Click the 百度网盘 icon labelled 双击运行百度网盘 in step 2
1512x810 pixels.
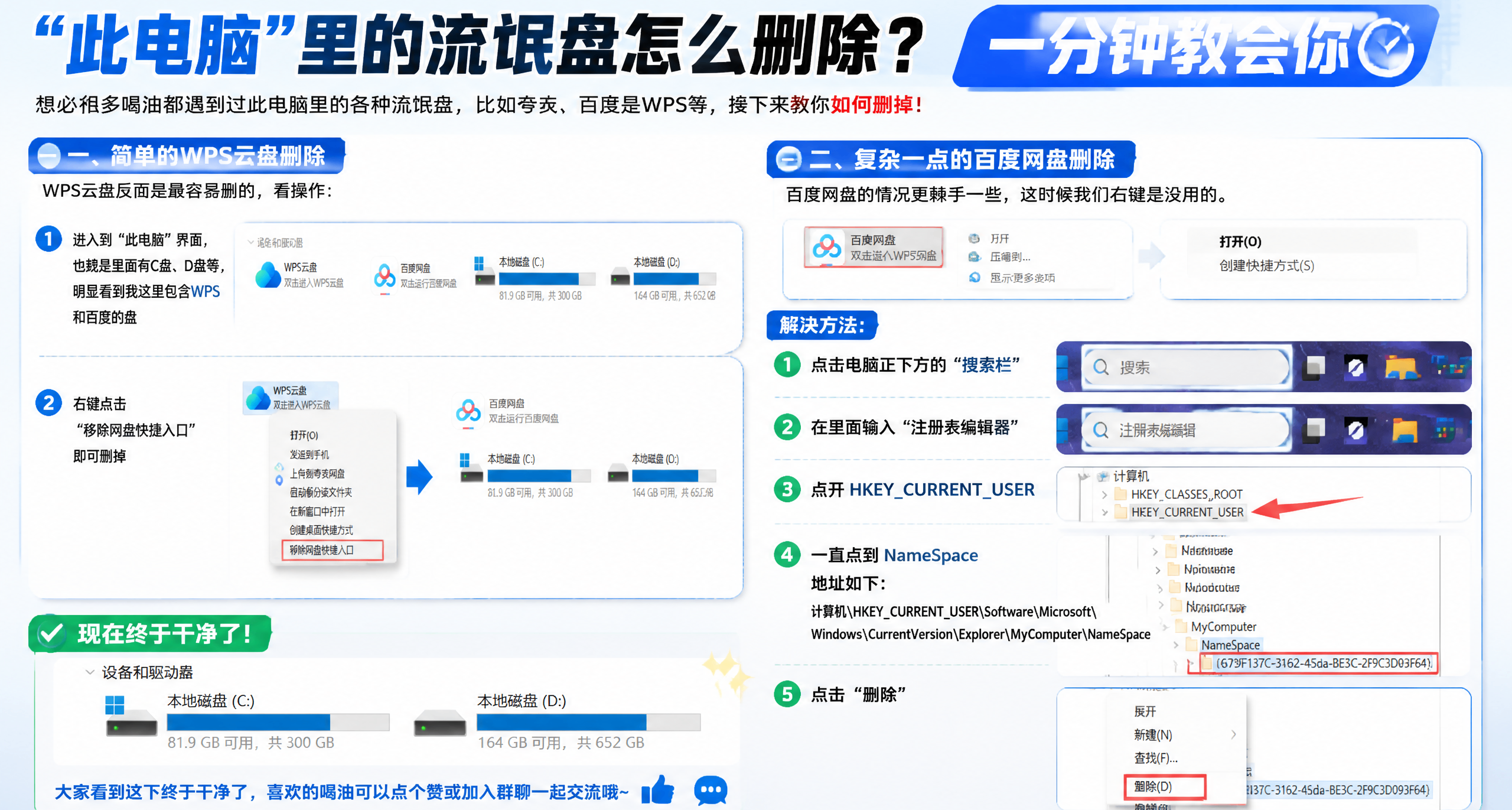tap(468, 411)
